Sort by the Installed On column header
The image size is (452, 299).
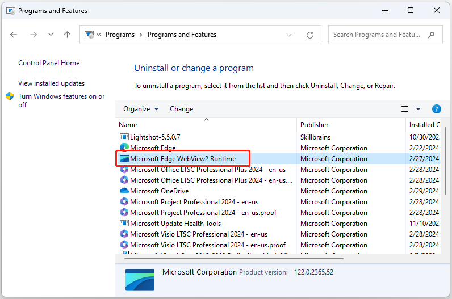[423, 125]
